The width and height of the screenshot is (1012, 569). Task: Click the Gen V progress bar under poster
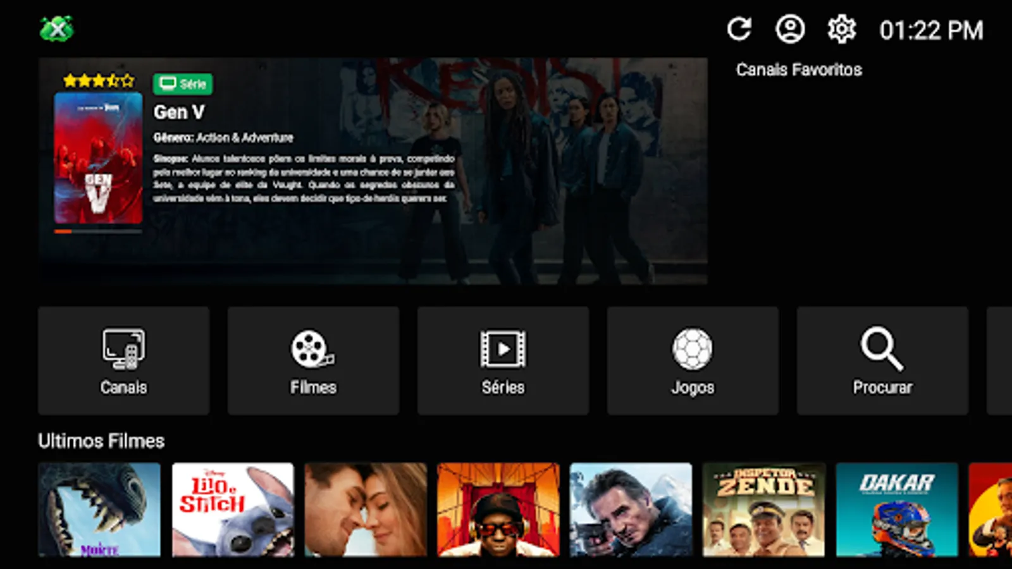98,231
